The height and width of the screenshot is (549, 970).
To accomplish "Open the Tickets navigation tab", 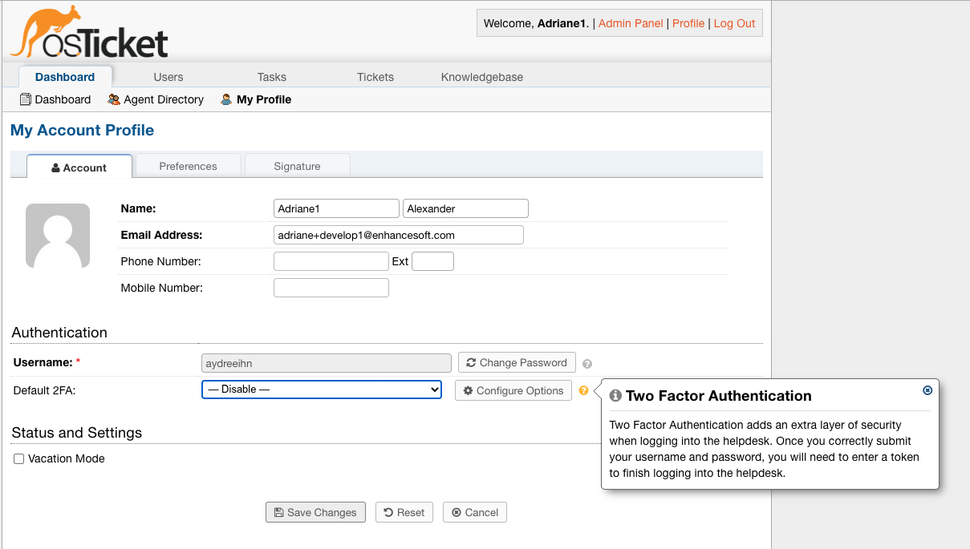I will click(375, 77).
